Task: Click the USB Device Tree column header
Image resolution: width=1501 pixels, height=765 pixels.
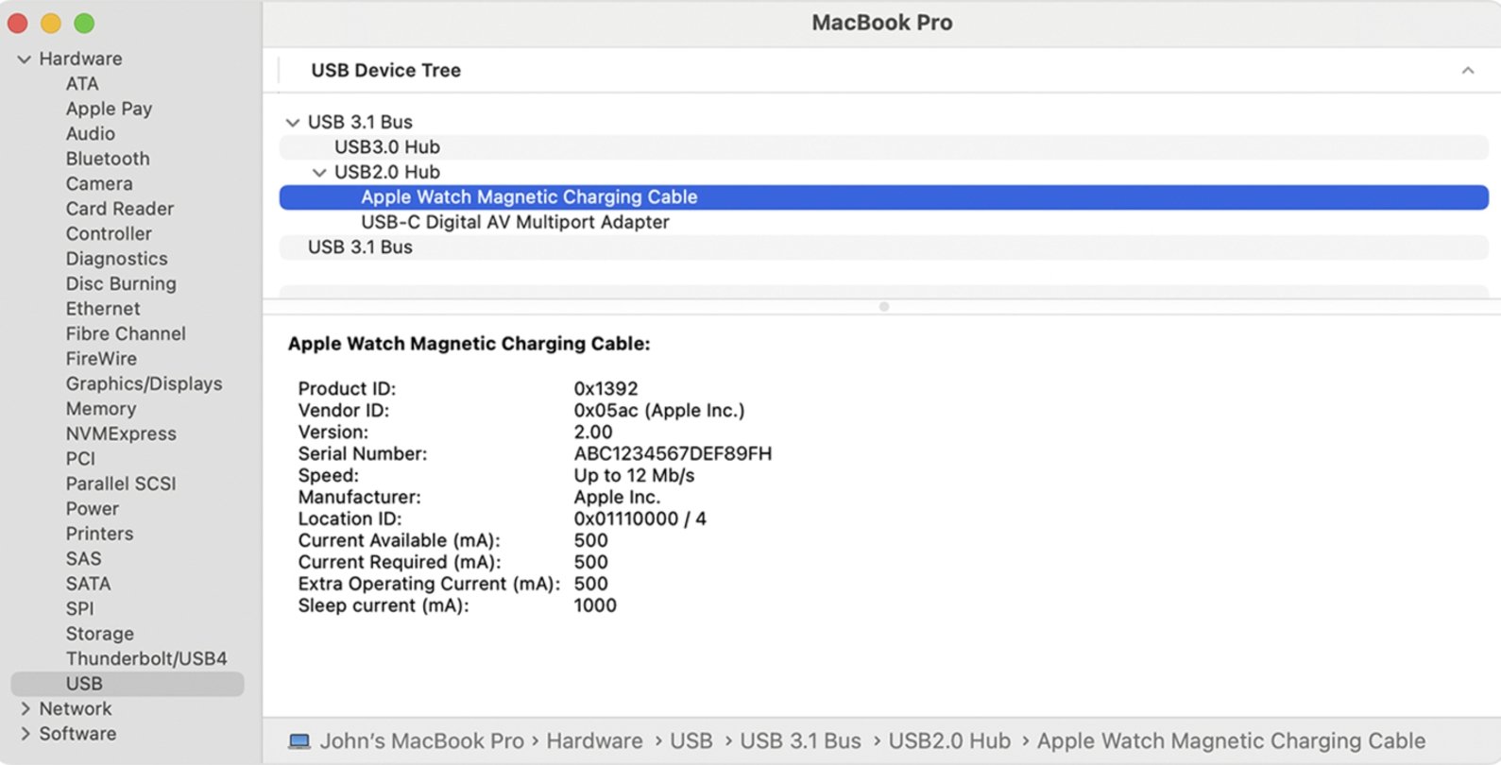Action: tap(385, 71)
